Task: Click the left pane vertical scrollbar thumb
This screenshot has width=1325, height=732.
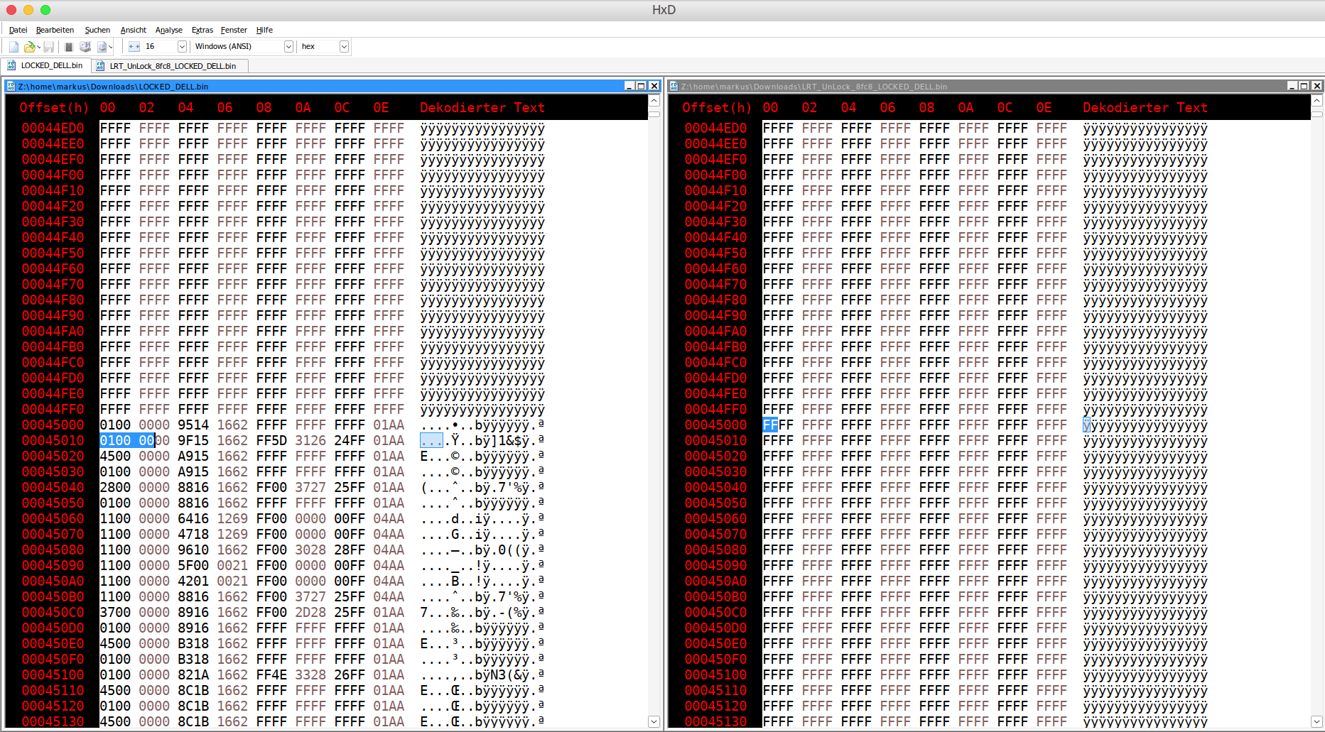Action: pos(654,114)
